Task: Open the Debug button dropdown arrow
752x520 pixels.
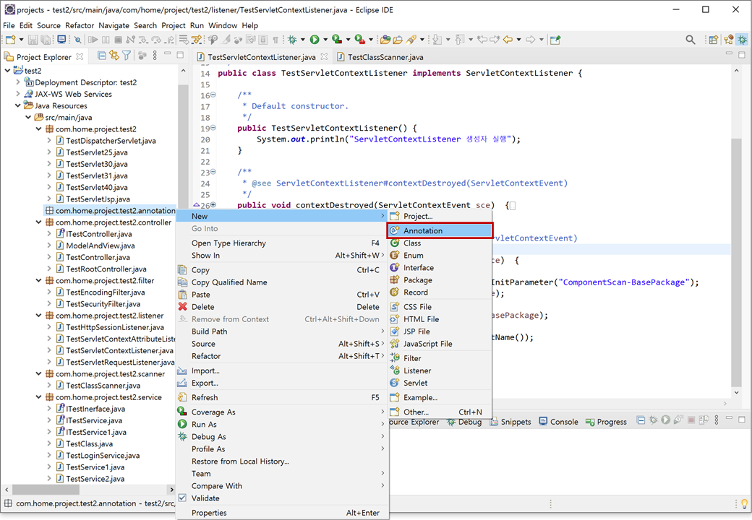Action: pyautogui.click(x=303, y=40)
